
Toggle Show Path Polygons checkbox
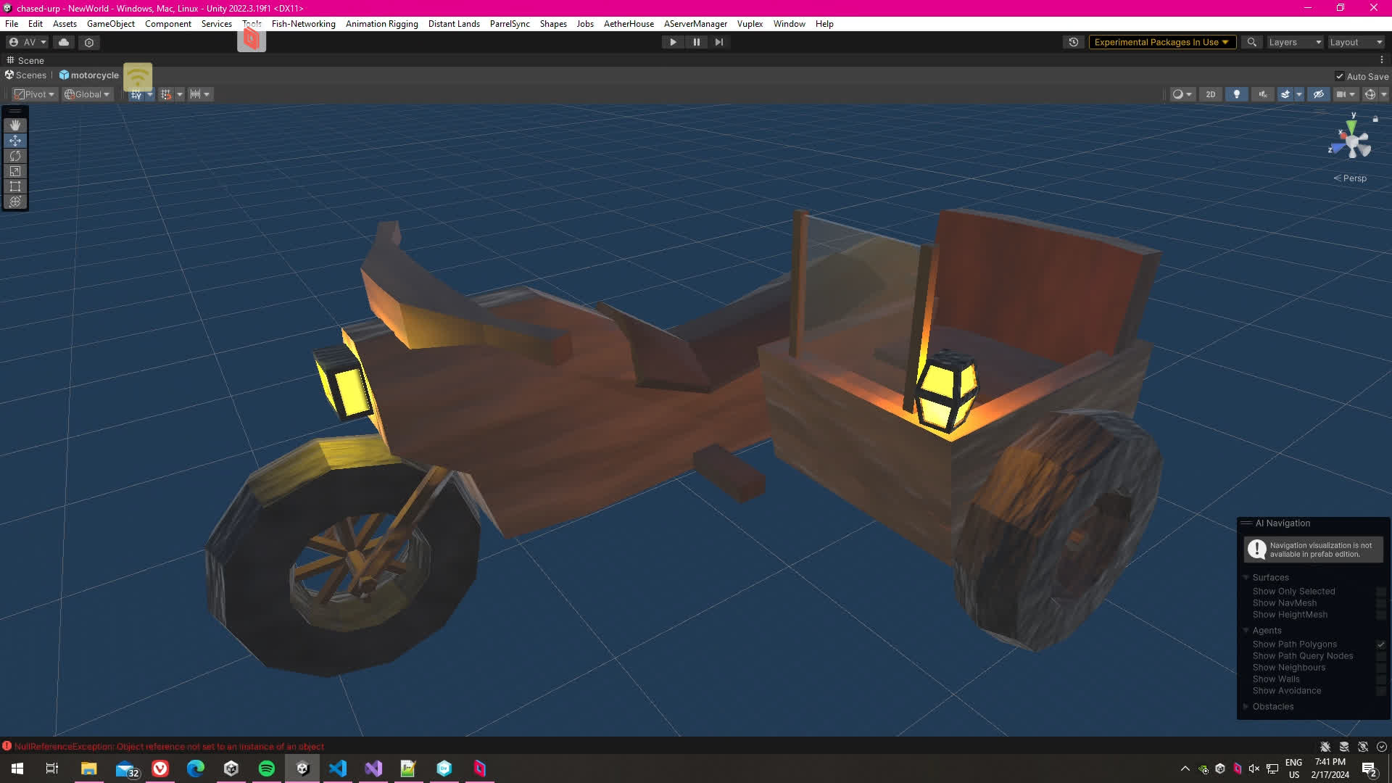(1381, 645)
